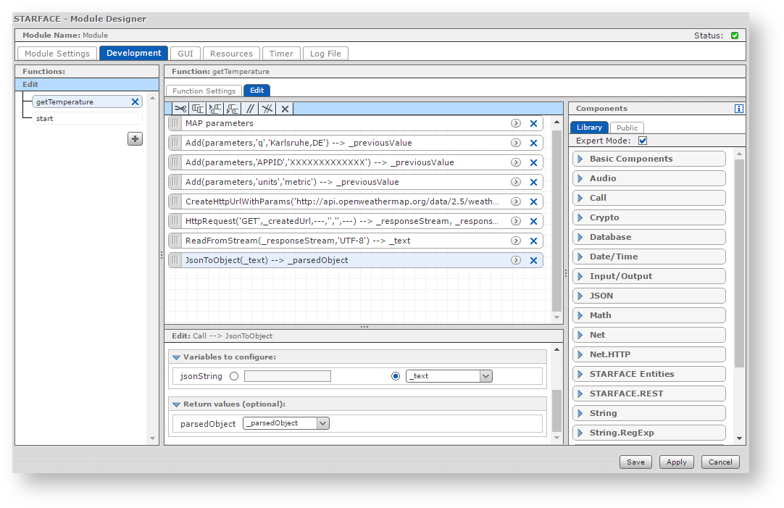Click the empty jsonString text field
The width and height of the screenshot is (784, 508).
(x=287, y=376)
